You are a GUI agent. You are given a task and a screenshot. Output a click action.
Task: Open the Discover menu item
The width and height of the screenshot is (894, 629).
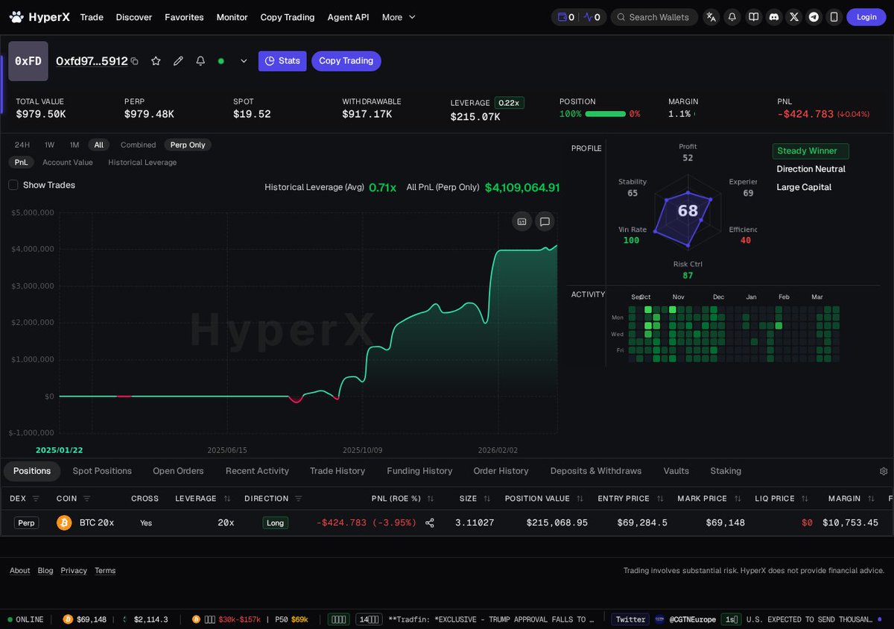(134, 17)
